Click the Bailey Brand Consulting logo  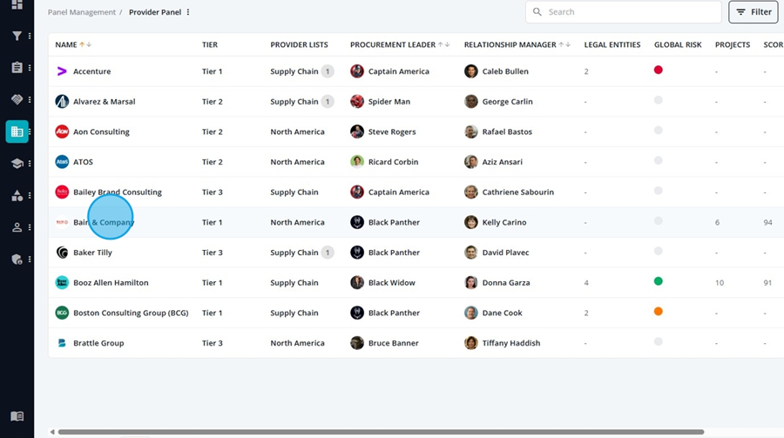coord(62,192)
